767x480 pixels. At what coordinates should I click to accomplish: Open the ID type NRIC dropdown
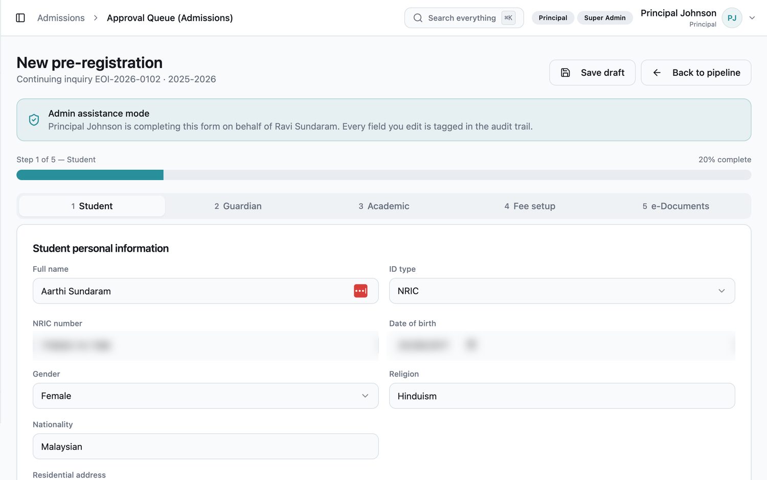pyautogui.click(x=562, y=291)
